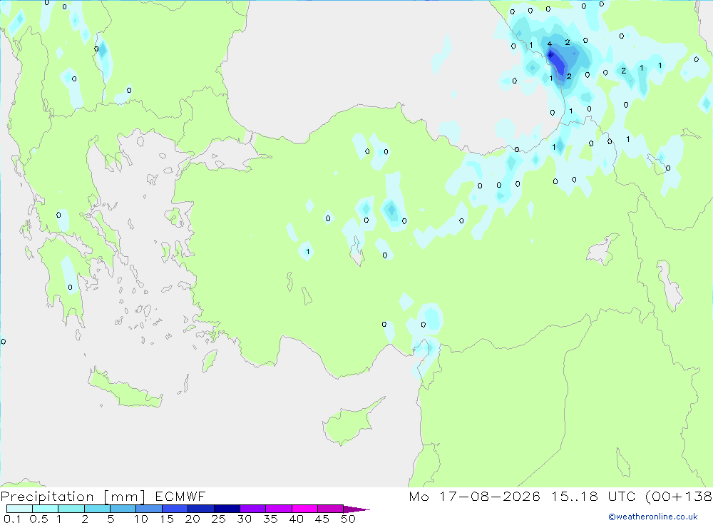This screenshot has width=713, height=523.
Task: Pick the 15–20 mm legend color swatch
Action: 175,509
